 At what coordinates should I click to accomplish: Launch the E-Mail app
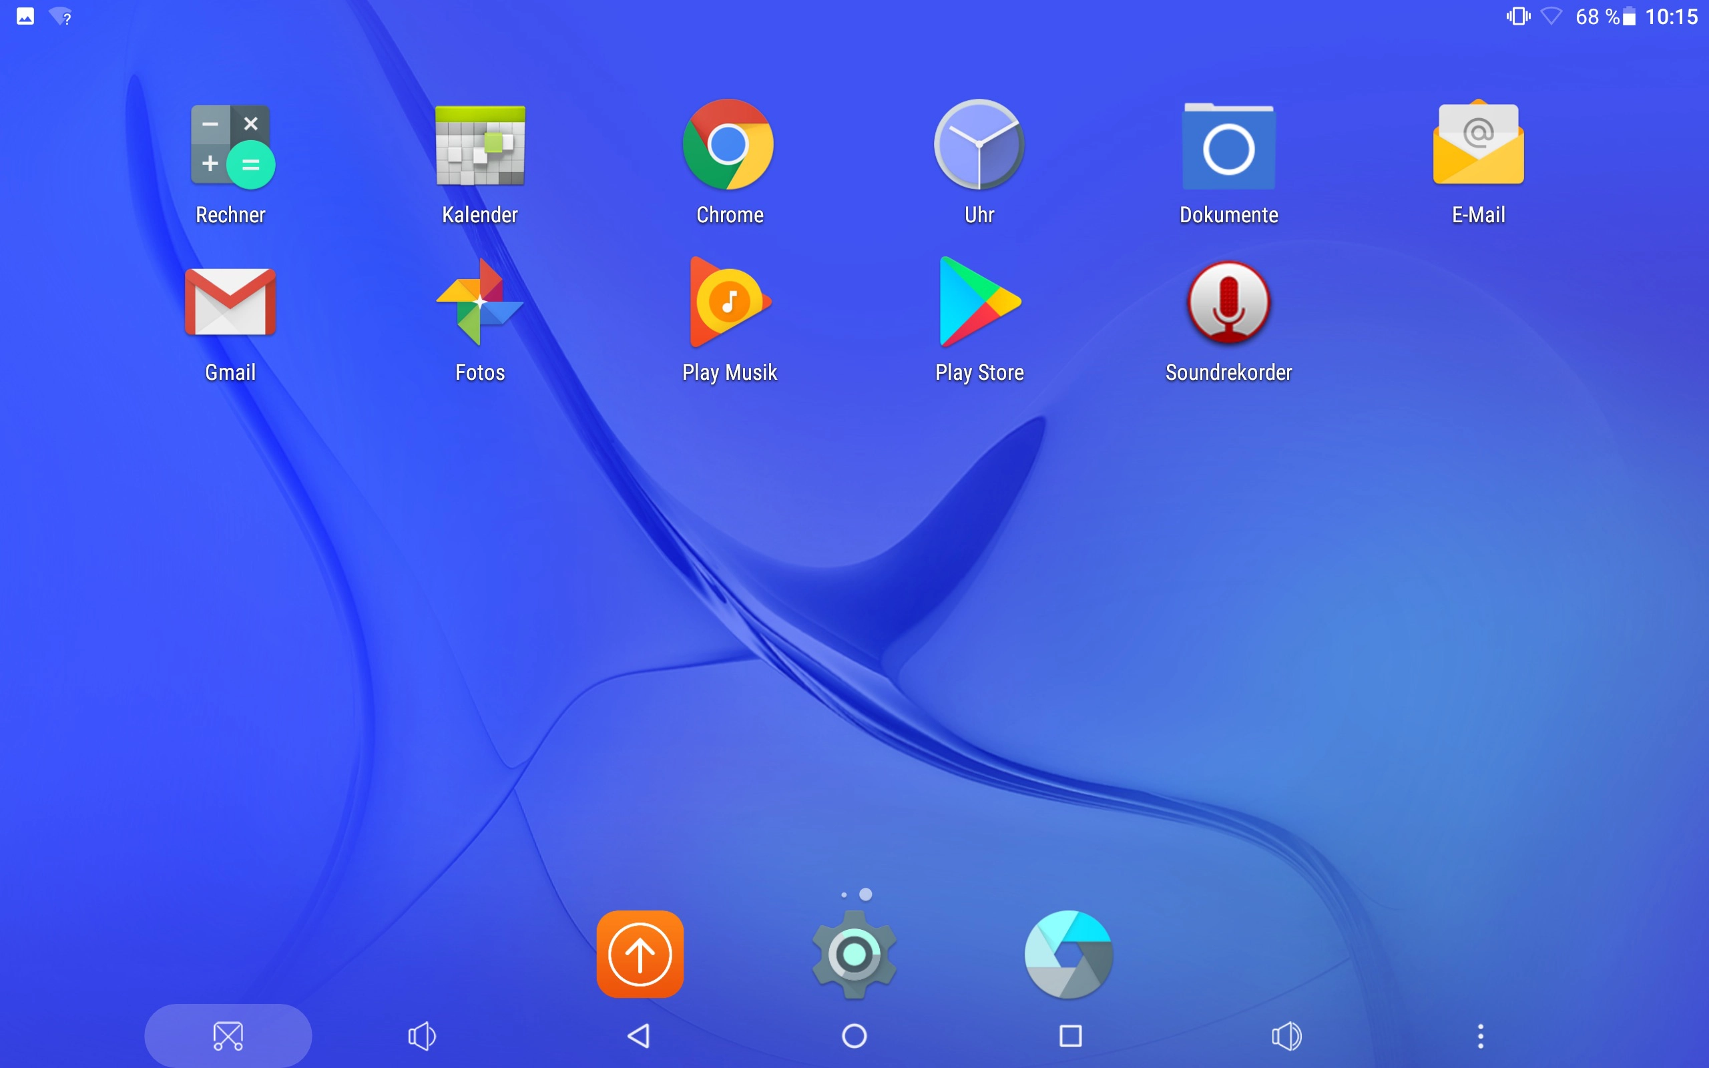[x=1478, y=143]
